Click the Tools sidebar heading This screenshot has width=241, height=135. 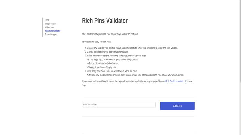pyautogui.click(x=47, y=20)
